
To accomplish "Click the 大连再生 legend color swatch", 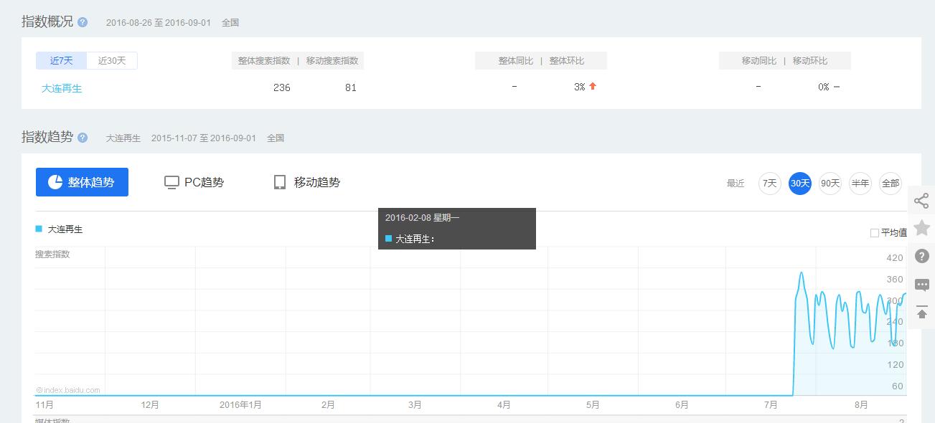I will click(39, 229).
